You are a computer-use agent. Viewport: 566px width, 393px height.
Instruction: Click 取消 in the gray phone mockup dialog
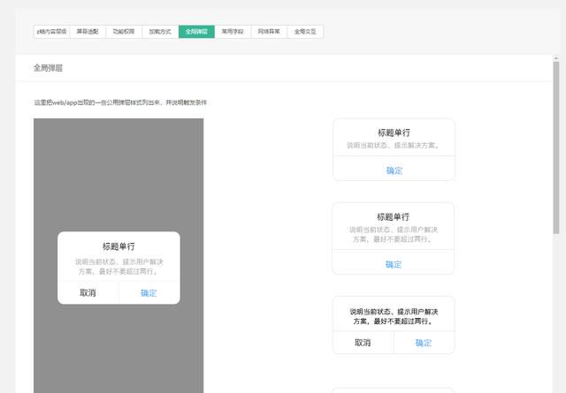88,293
